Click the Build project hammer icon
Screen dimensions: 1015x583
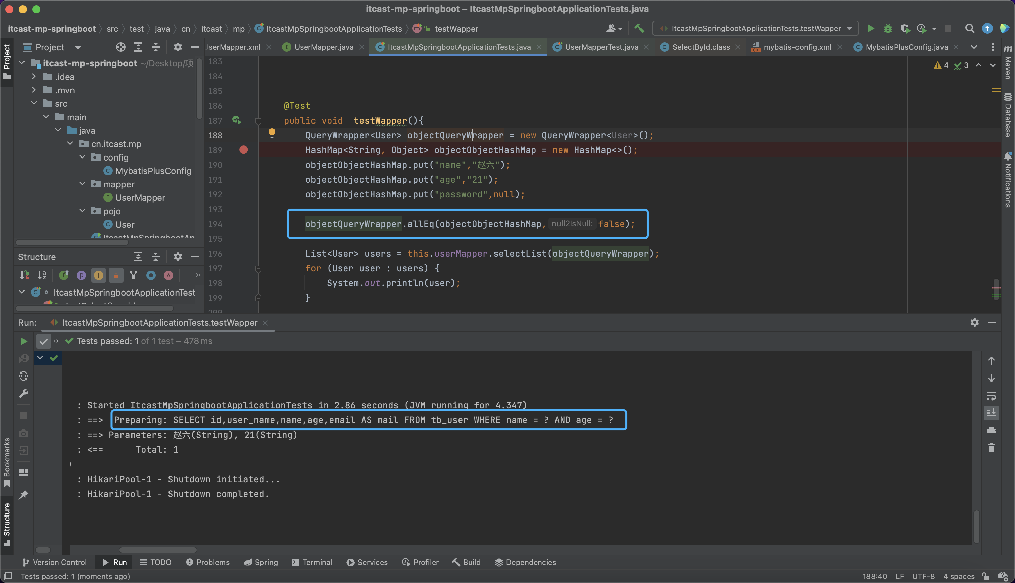pyautogui.click(x=639, y=29)
